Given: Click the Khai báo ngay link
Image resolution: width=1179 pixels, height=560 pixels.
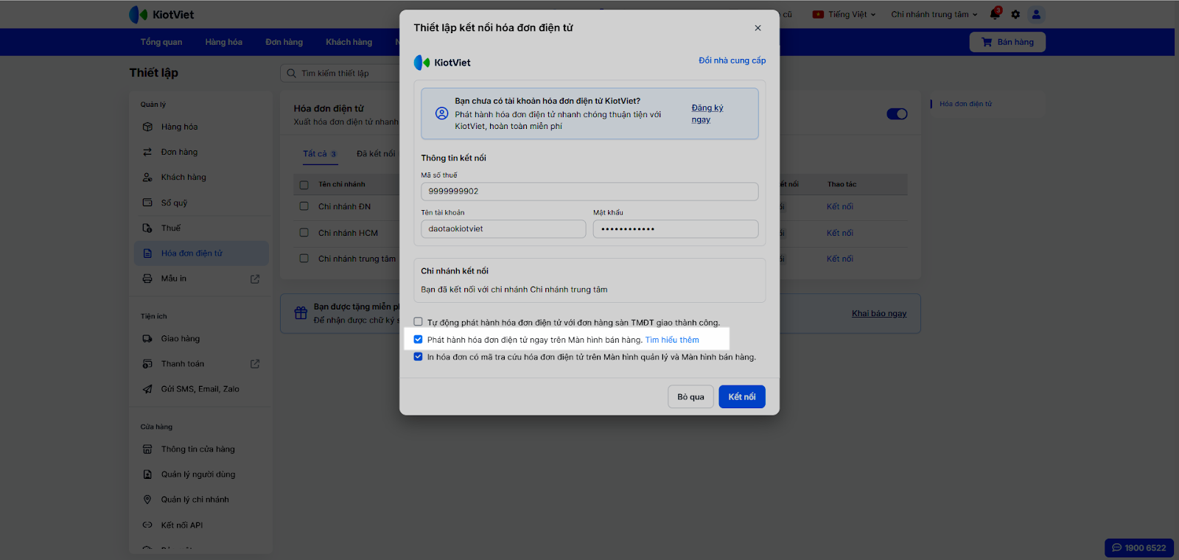Looking at the screenshot, I should click(879, 313).
